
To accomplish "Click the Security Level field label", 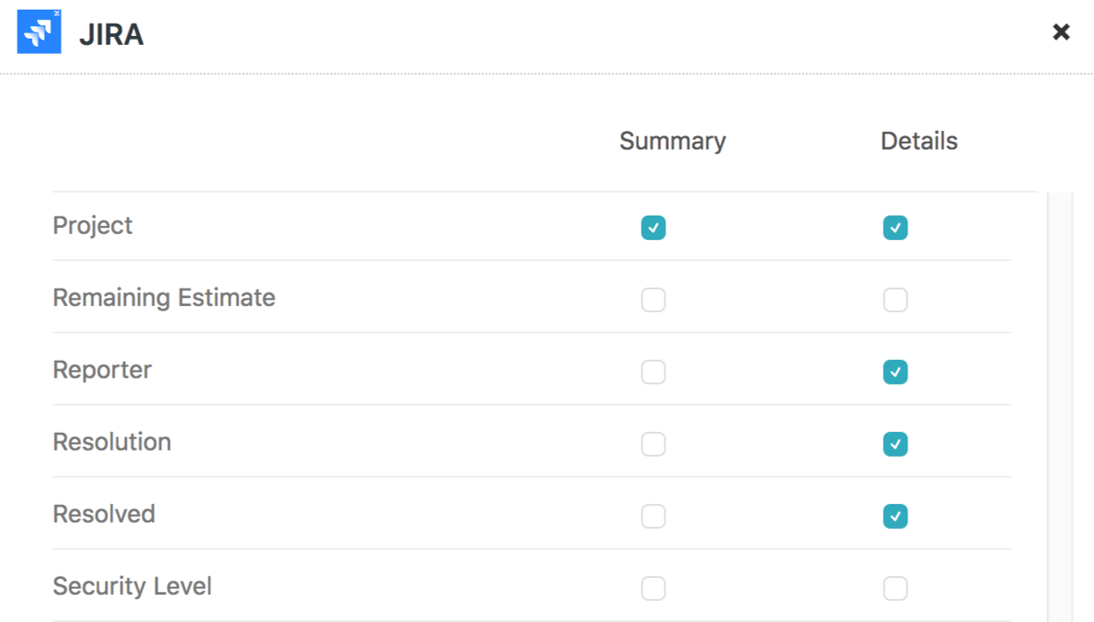I will pyautogui.click(x=132, y=586).
